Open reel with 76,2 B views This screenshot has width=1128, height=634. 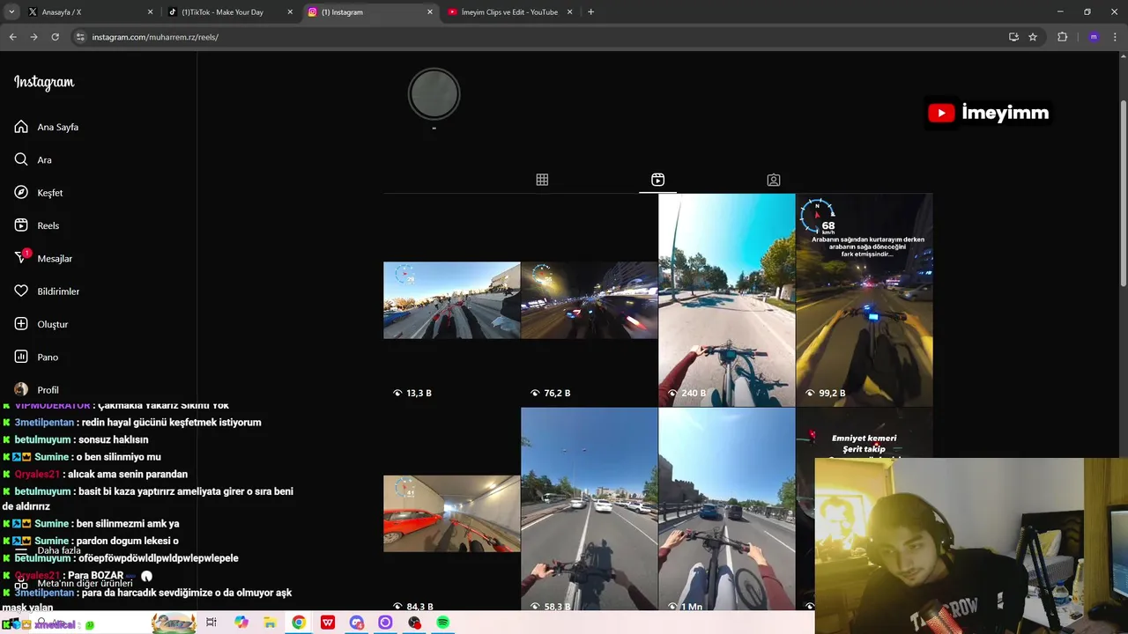[589, 300]
